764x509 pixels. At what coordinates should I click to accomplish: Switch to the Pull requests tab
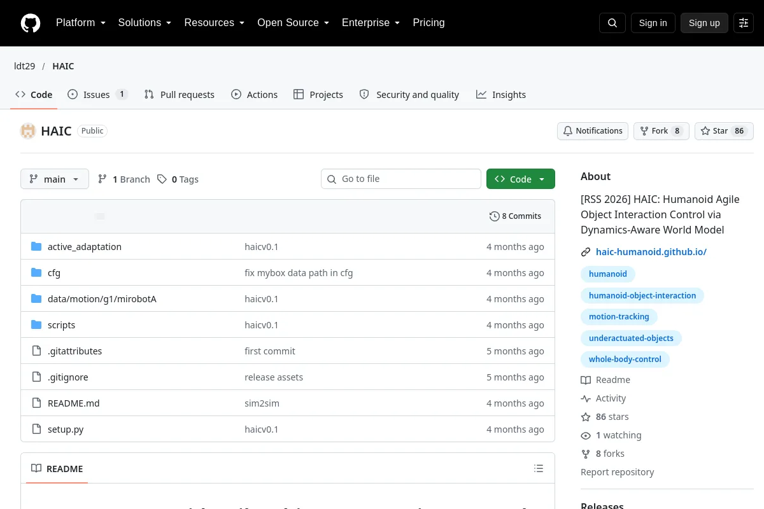pyautogui.click(x=180, y=95)
